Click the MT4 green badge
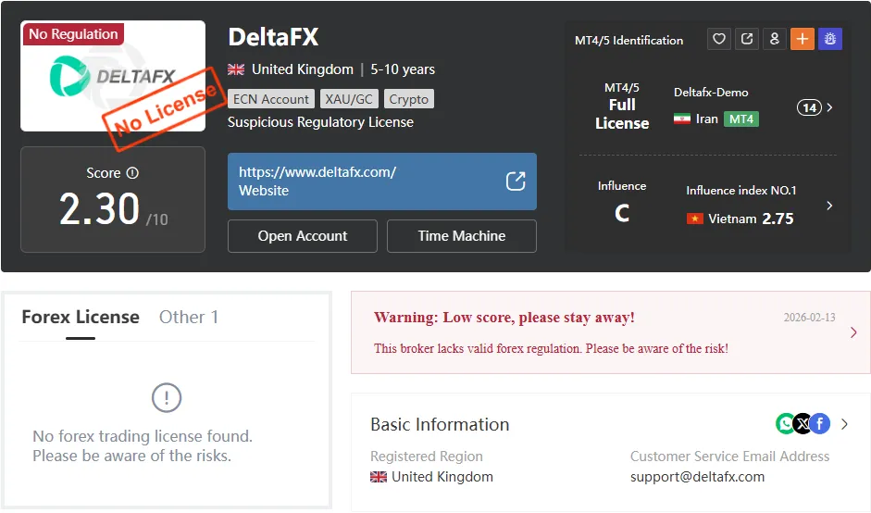The height and width of the screenshot is (513, 871). 741,119
